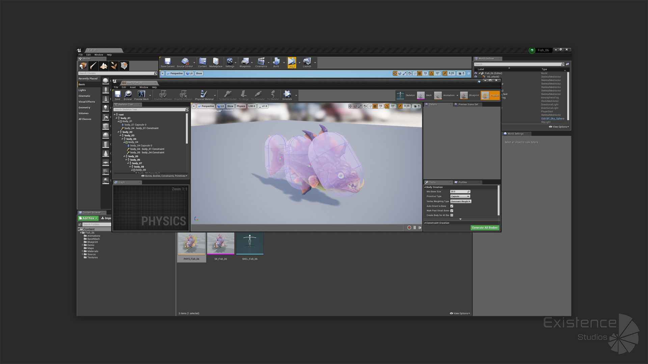
Task: Open Blueprints from main toolbar
Action: click(x=245, y=63)
